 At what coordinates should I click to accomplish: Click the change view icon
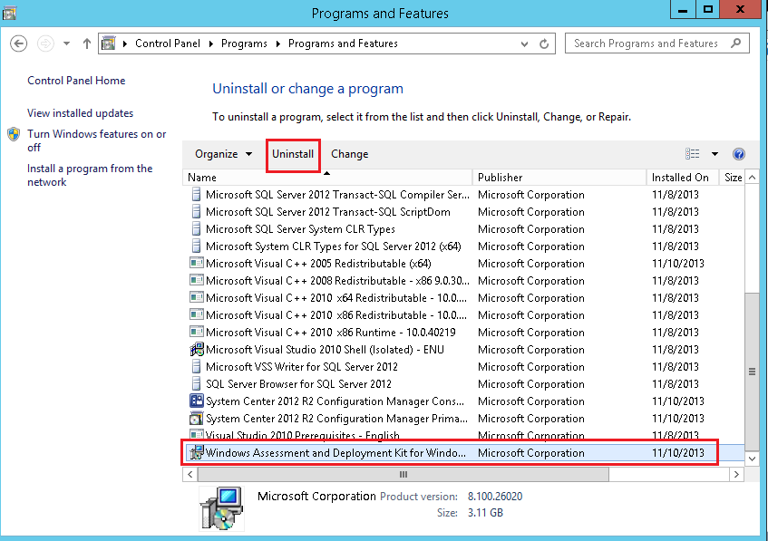coord(693,154)
